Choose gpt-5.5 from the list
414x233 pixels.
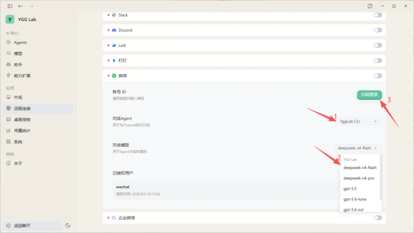(360, 189)
